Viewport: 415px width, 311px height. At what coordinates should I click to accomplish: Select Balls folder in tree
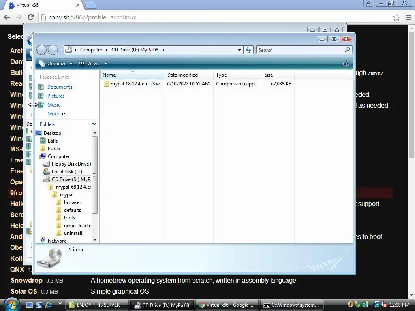[52, 141]
